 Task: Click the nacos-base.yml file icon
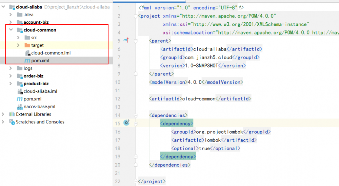20,107
